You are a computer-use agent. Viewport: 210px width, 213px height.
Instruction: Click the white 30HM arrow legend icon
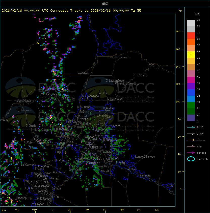click(191, 134)
